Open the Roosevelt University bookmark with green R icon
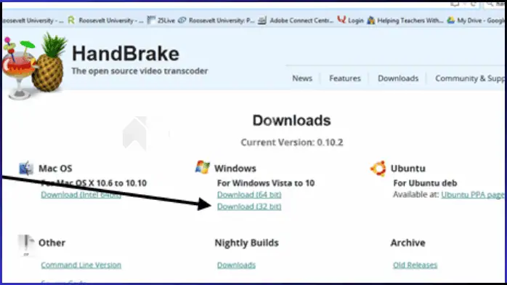This screenshot has height=285, width=507. point(105,20)
